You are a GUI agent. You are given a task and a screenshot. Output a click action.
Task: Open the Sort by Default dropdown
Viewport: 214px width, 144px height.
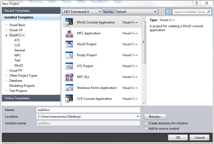(x=136, y=12)
